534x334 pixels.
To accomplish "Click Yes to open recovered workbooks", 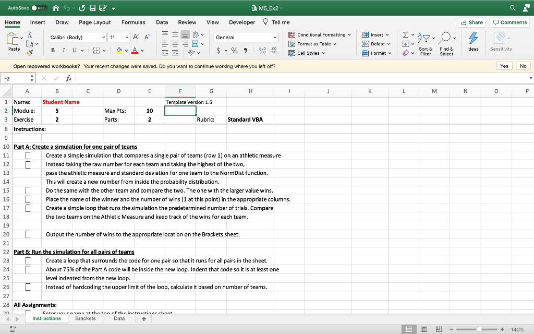I will point(504,66).
